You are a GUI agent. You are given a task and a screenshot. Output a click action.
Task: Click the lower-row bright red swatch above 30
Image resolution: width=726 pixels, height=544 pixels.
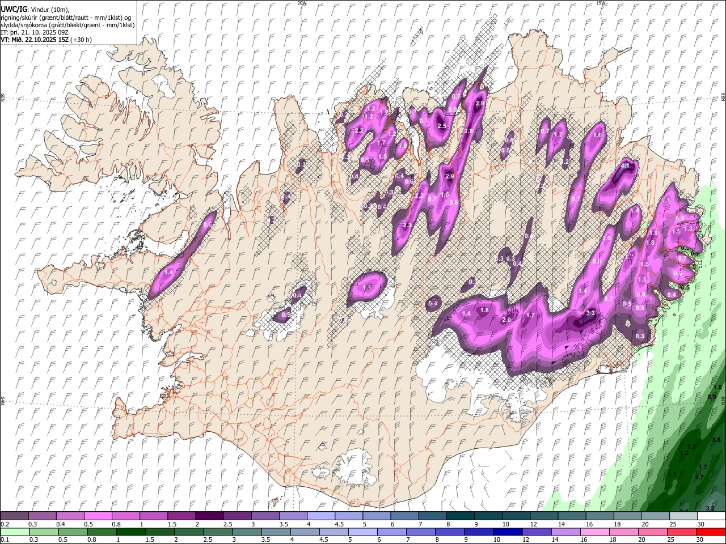click(x=711, y=532)
